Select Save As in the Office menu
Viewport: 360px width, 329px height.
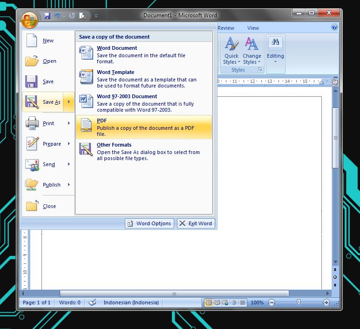pos(43,102)
